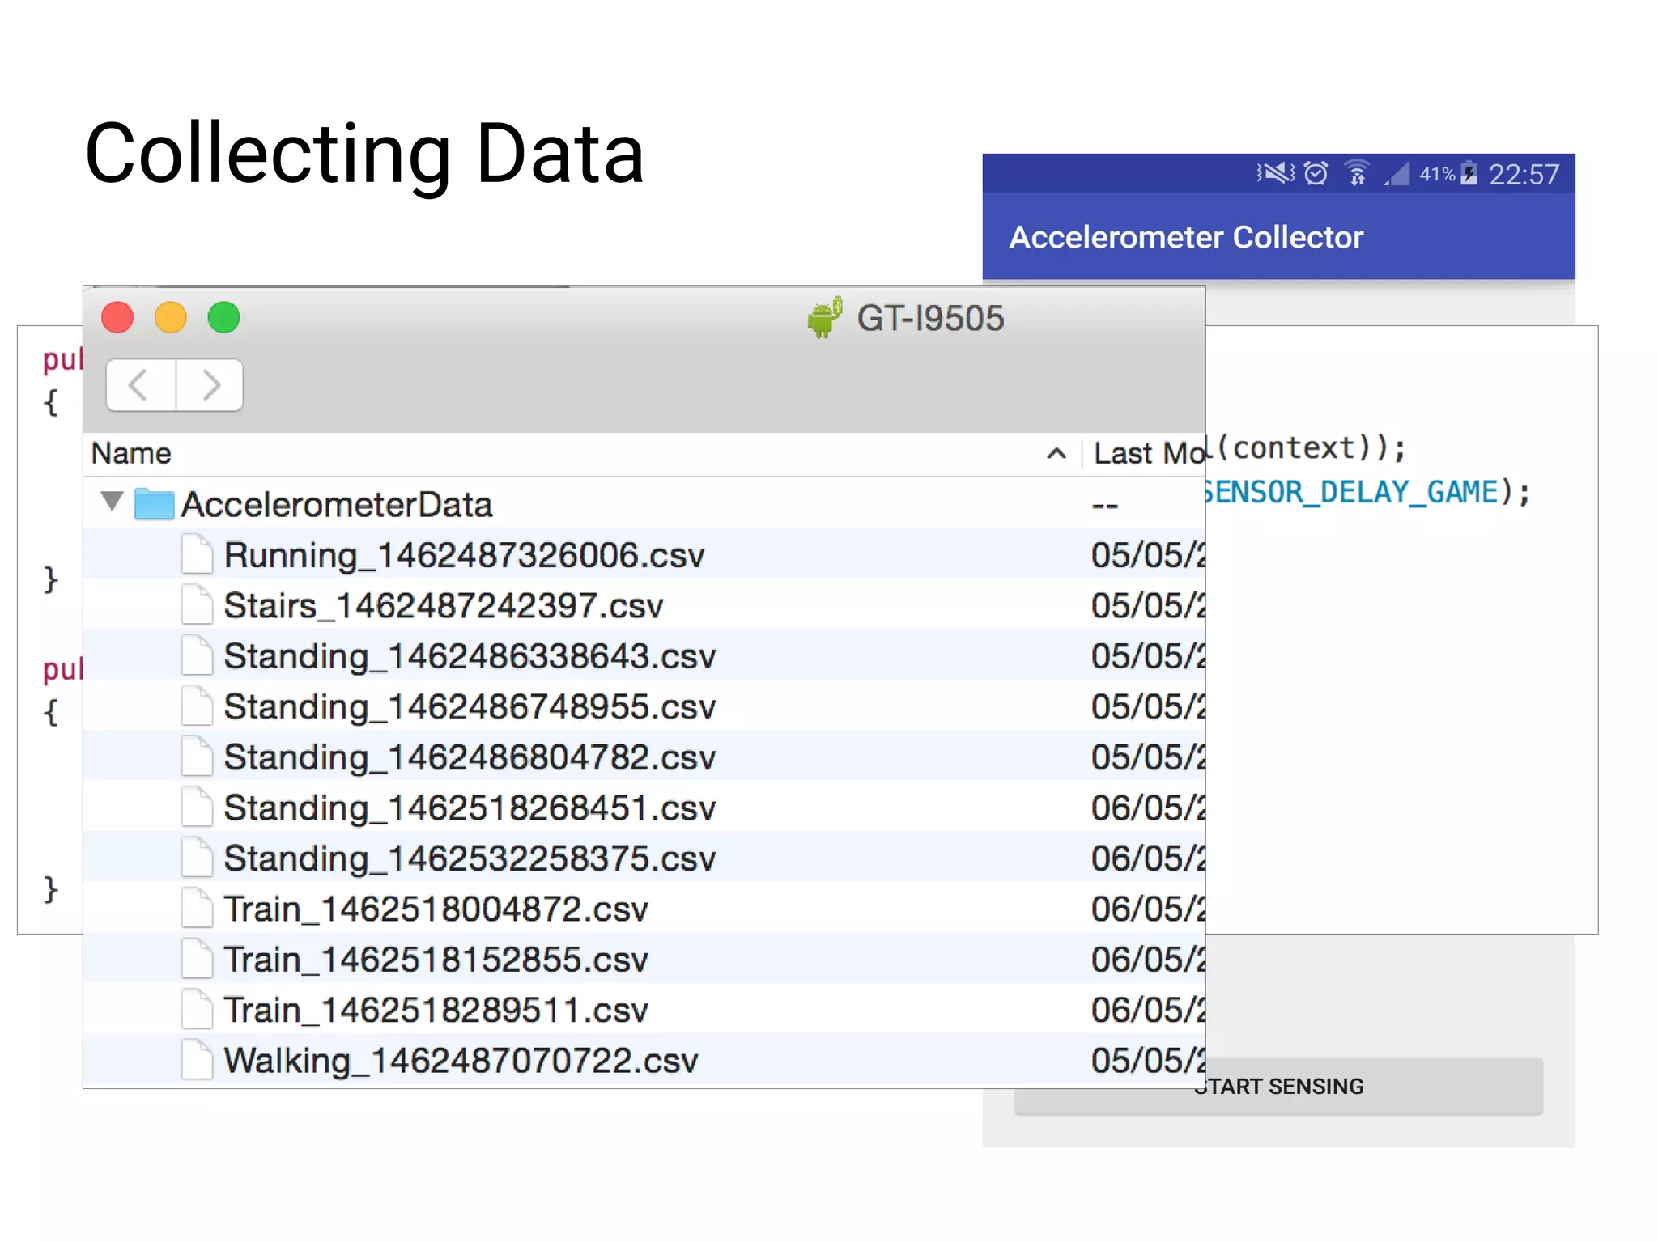
Task: Tap the 22:57 clock in status bar
Action: click(1524, 174)
